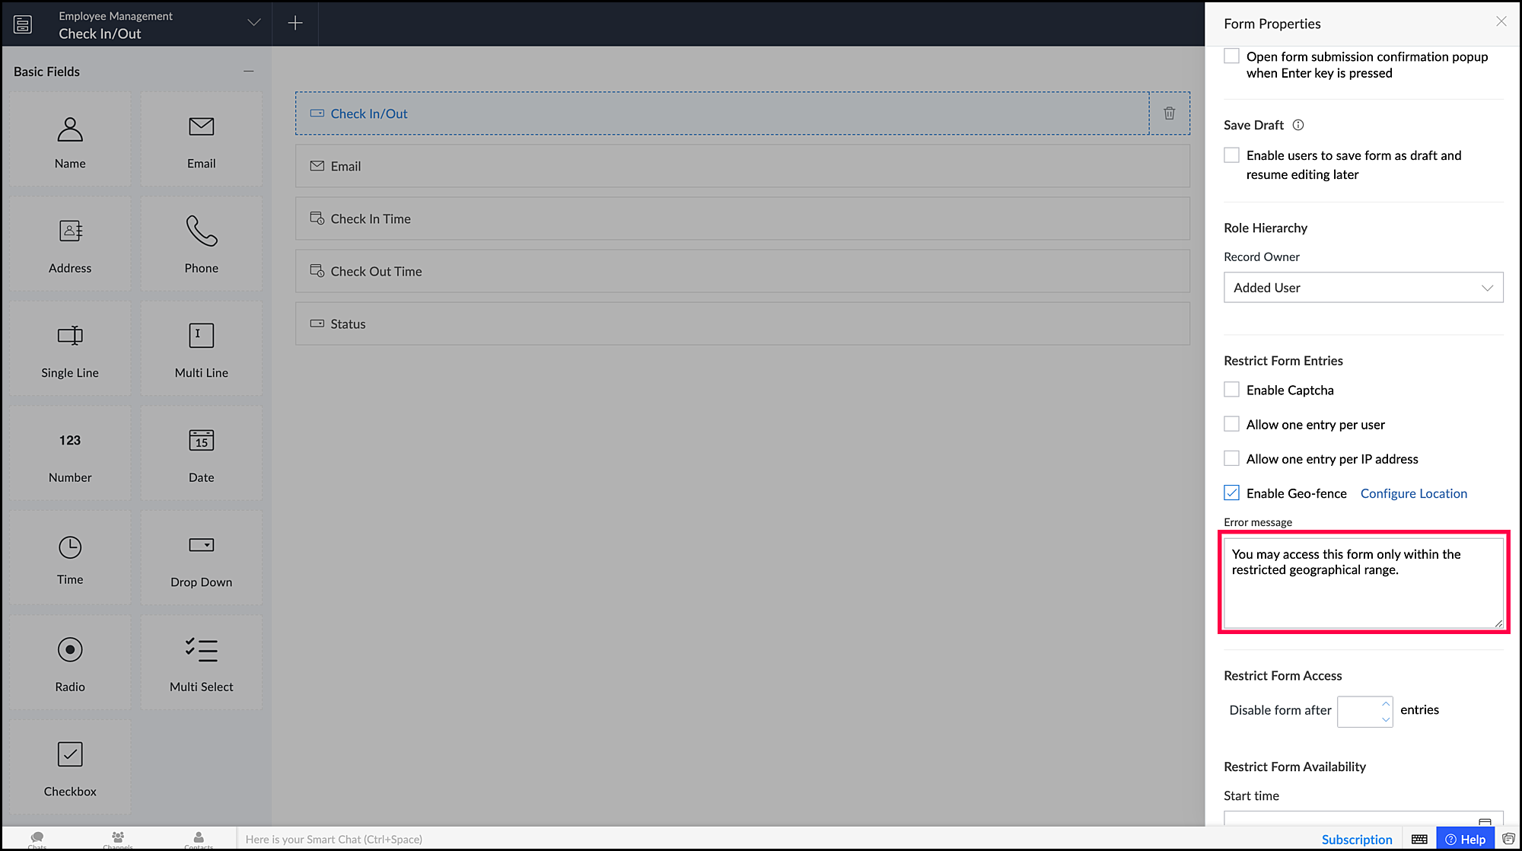Open the form list icon top-left

[x=23, y=24]
